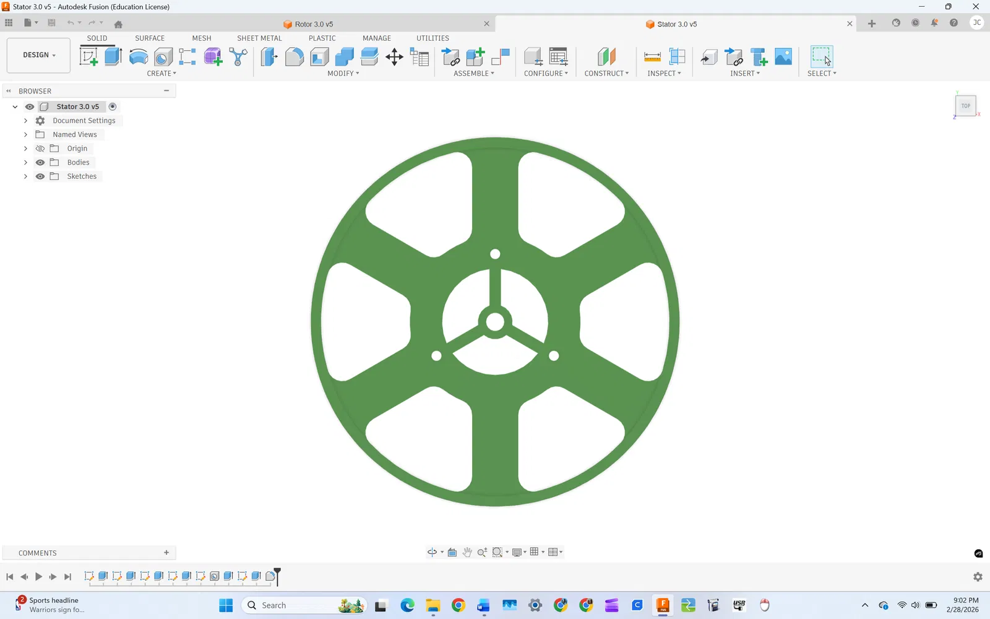Open the CREATE panel dropdown

tap(161, 74)
